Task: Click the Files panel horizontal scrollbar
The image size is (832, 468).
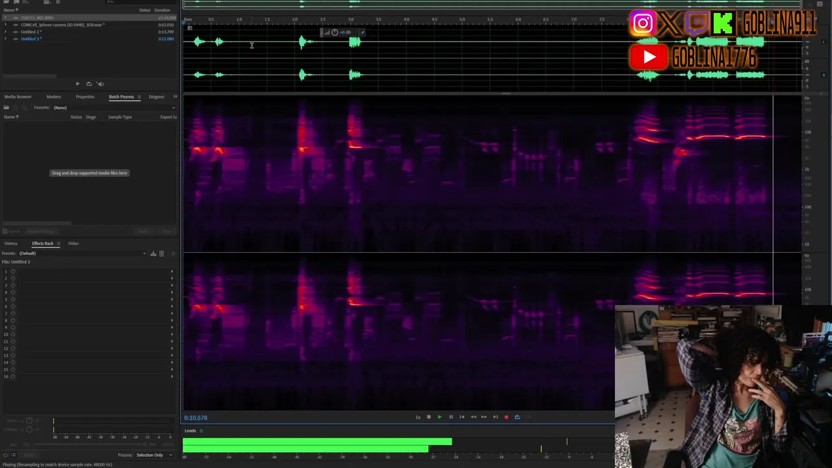Action: [x=29, y=77]
